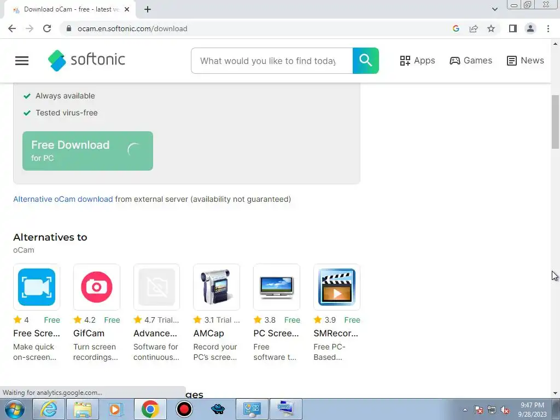Click the 'Free Scre...' title text

pyautogui.click(x=37, y=333)
